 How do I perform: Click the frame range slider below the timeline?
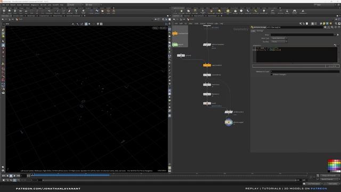[169, 180]
